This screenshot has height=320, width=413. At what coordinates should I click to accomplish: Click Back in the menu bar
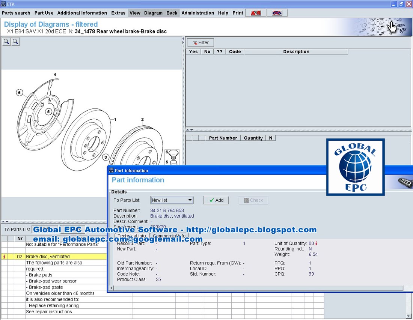(172, 13)
